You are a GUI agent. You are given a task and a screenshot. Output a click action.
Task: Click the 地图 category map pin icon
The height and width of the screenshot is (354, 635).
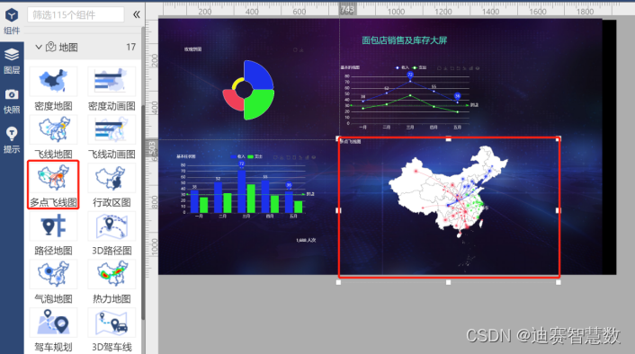[50, 47]
